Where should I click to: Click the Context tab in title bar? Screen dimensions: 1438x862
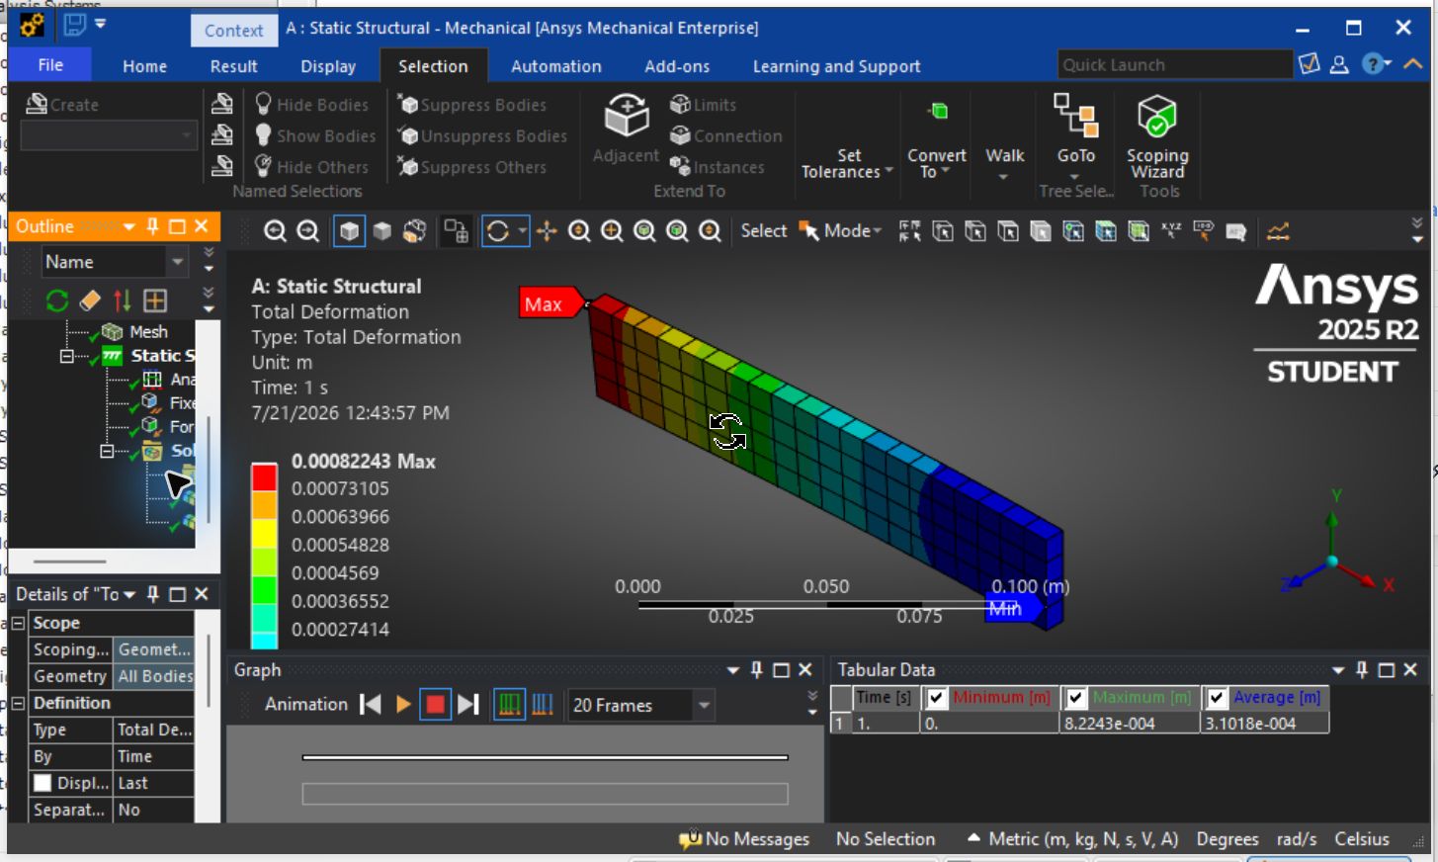coord(233,31)
